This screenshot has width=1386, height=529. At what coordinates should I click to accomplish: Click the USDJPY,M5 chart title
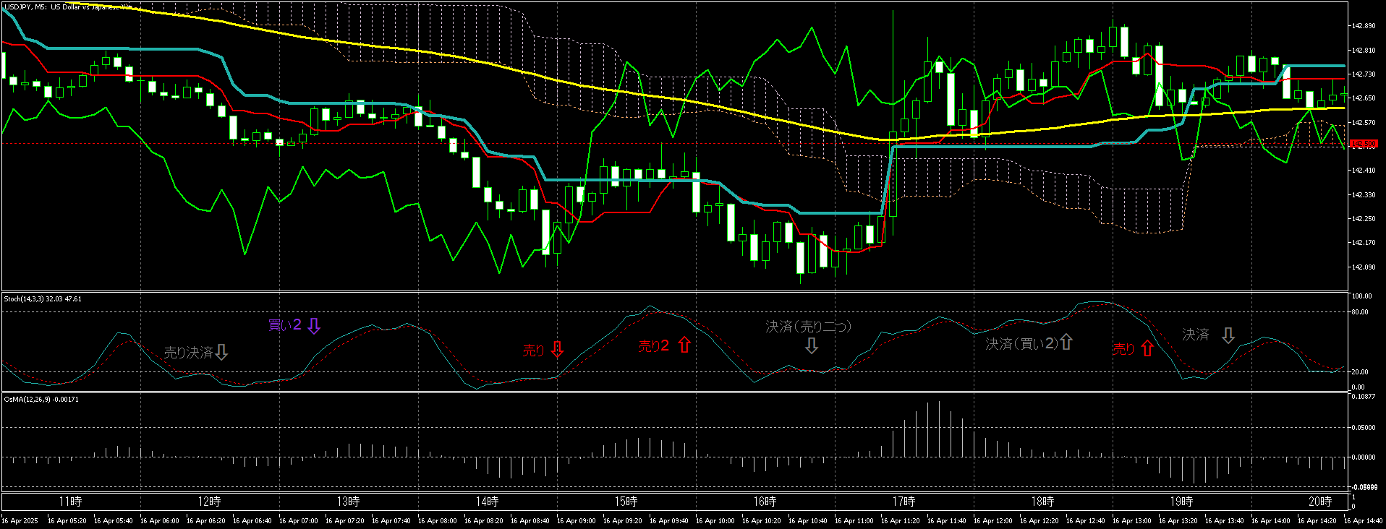(x=24, y=7)
